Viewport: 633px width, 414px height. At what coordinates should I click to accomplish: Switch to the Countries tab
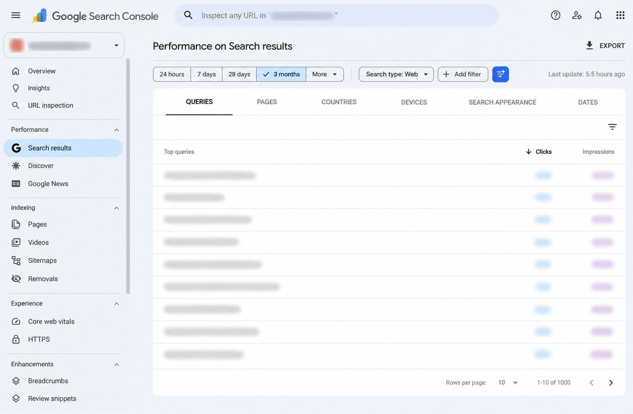339,102
